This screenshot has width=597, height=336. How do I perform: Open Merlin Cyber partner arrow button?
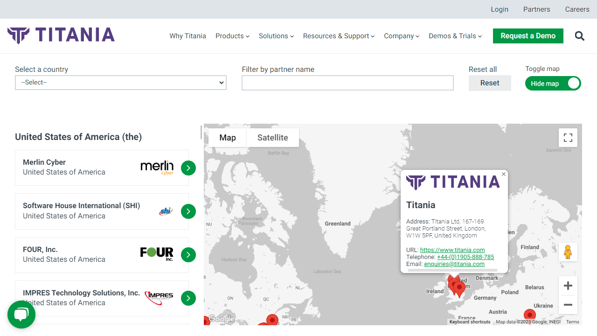tap(188, 168)
